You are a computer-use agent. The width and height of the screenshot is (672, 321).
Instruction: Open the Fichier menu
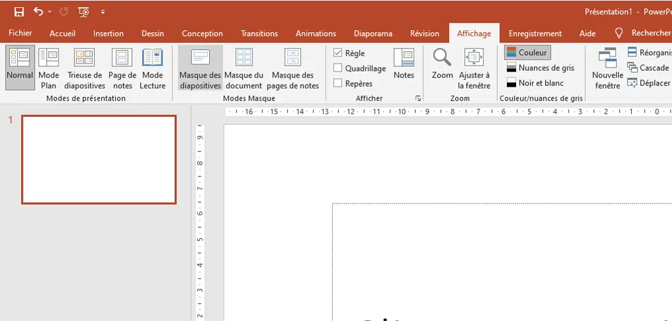click(x=20, y=33)
